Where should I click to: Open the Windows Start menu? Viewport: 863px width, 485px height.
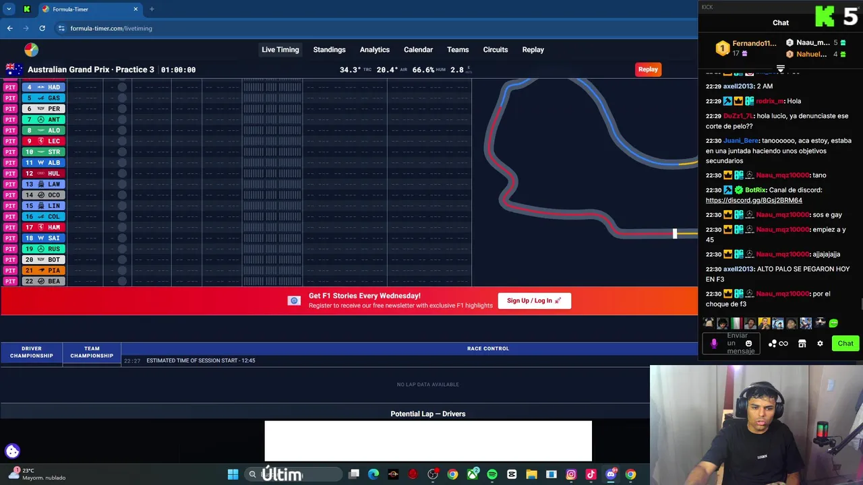click(x=233, y=474)
